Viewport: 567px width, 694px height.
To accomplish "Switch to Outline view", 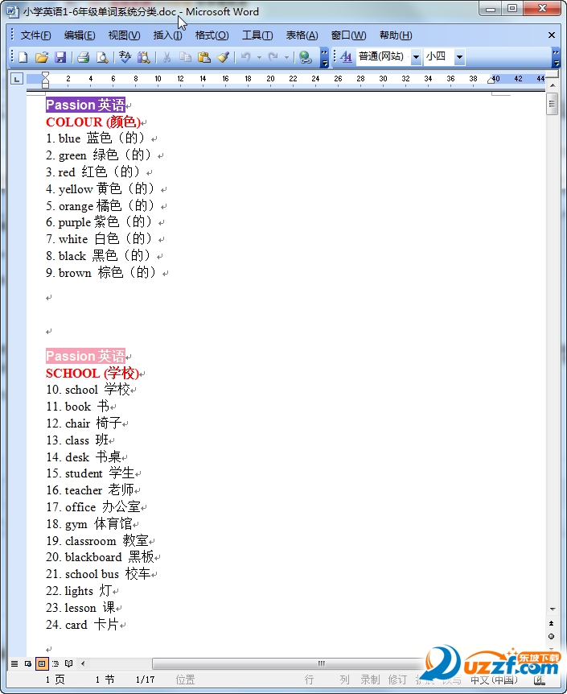I will coord(55,663).
